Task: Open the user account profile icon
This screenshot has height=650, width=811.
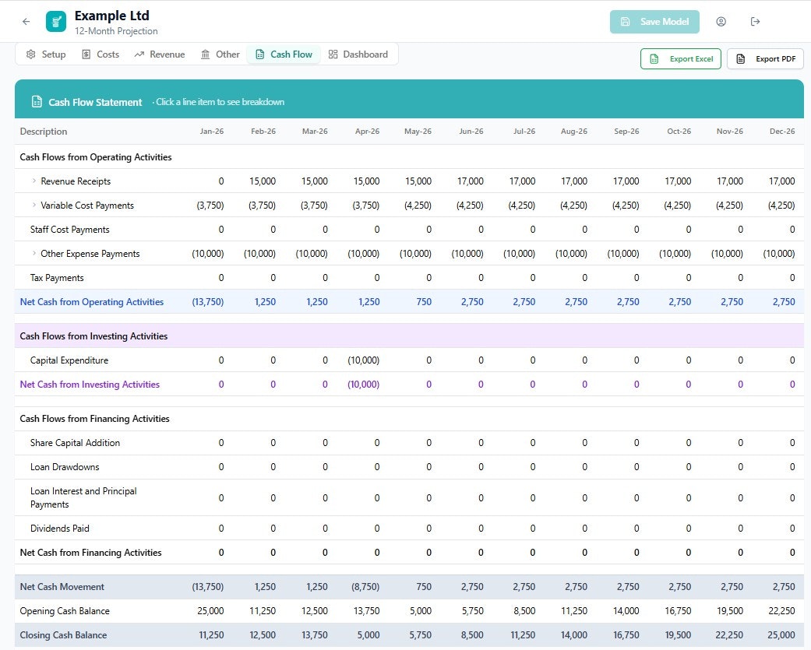Action: (x=721, y=22)
